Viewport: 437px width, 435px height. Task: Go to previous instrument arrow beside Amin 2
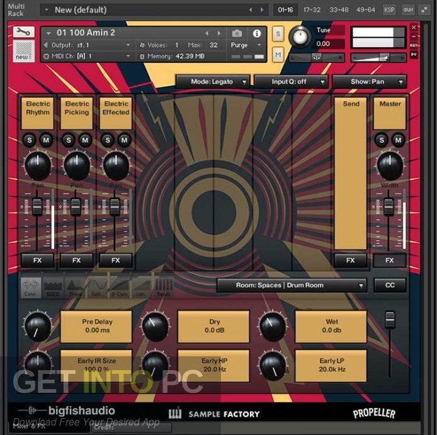coord(207,33)
